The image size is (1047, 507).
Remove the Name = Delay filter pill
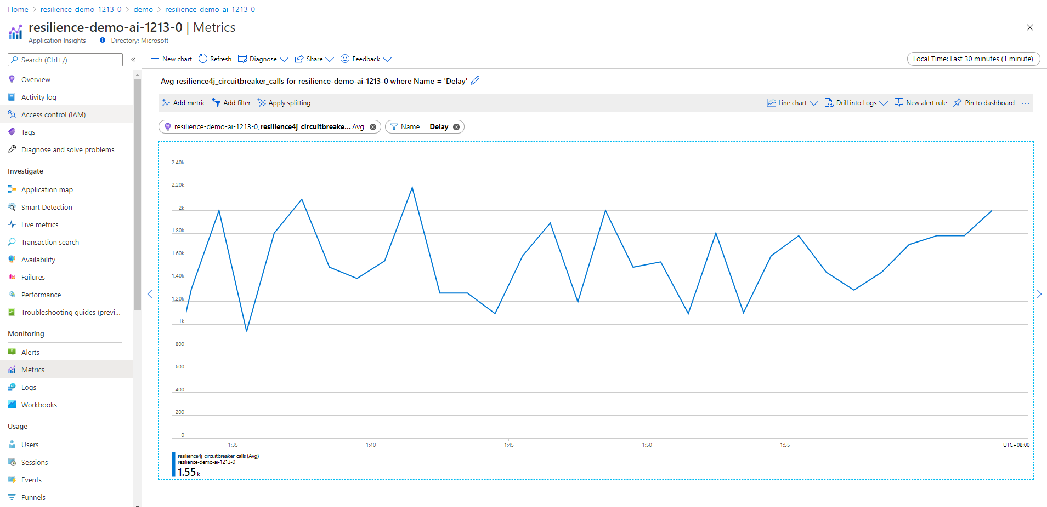pos(456,127)
